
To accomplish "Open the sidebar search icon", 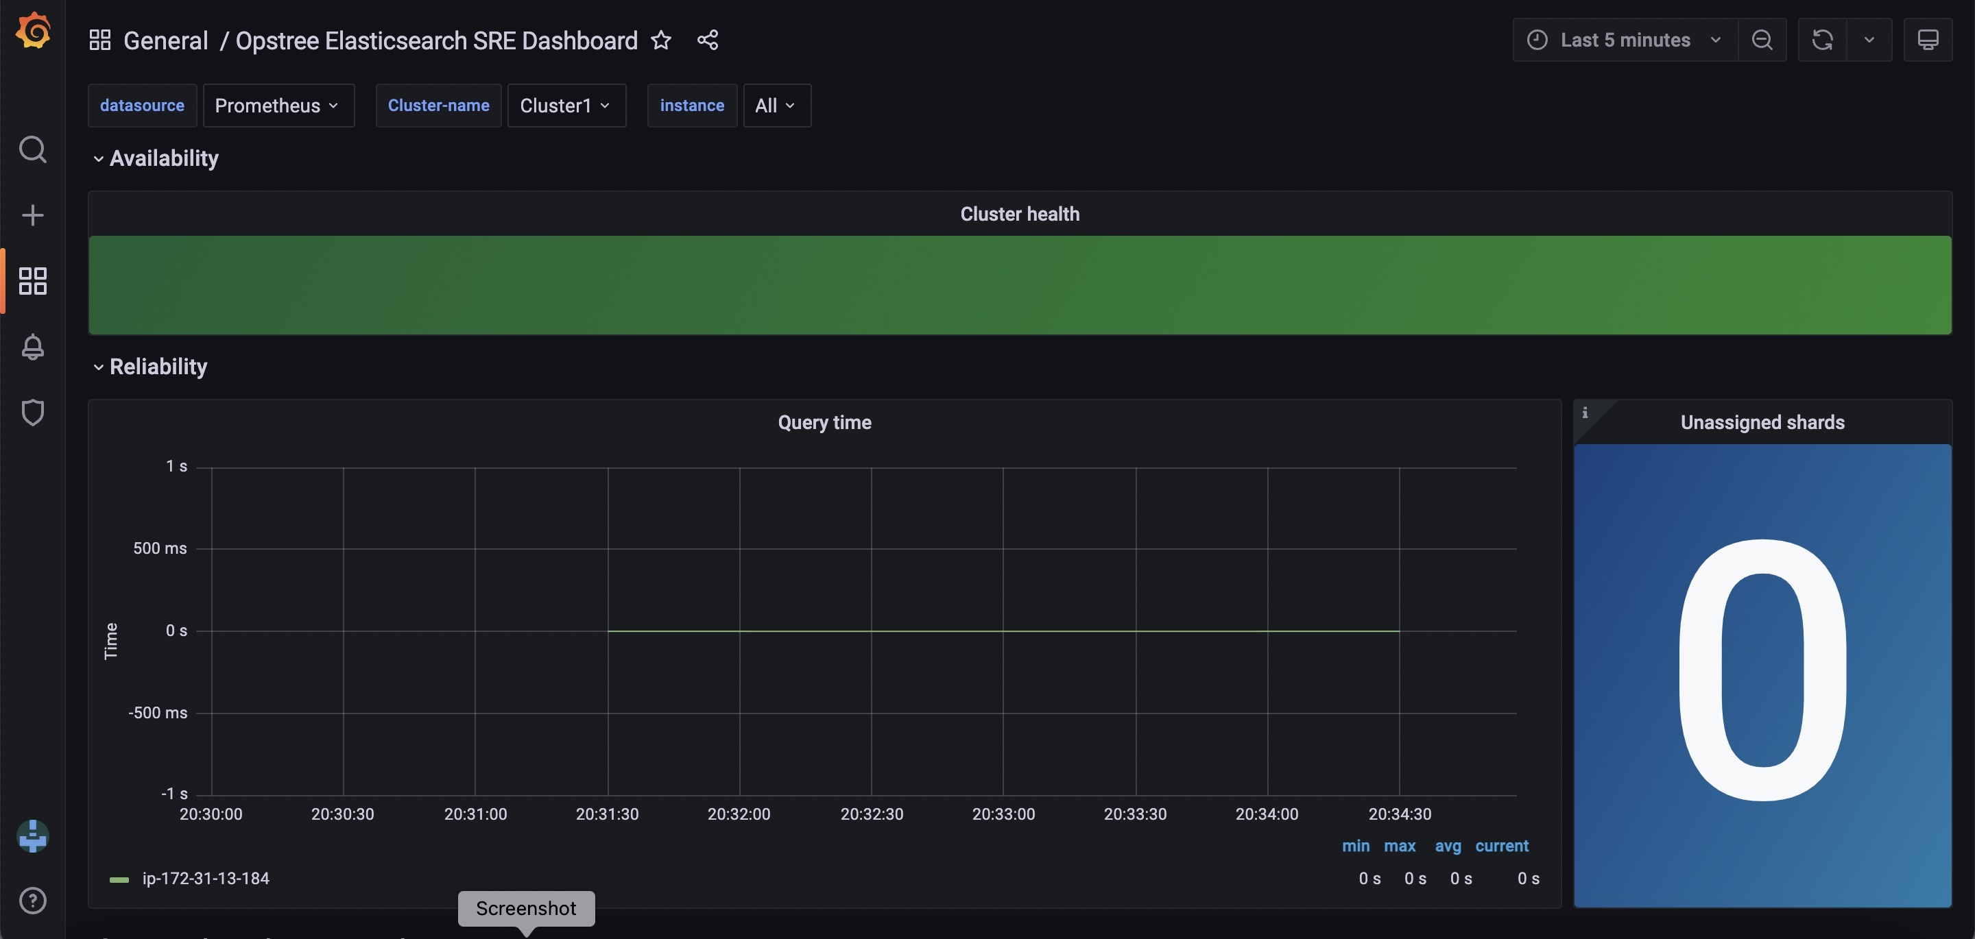I will point(33,149).
